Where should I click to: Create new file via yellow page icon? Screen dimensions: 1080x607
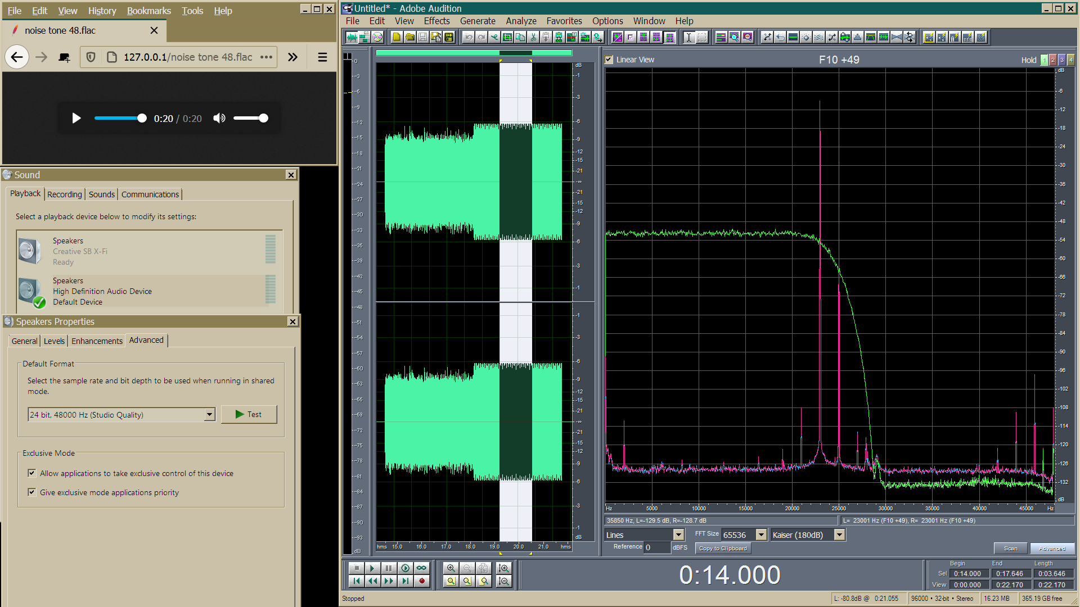(x=397, y=37)
